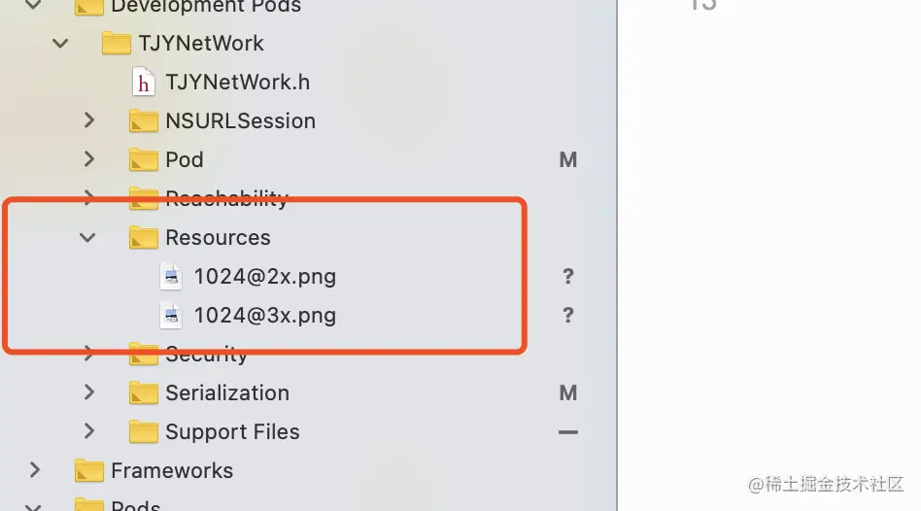Expand the NSURLSession folder
Image resolution: width=921 pixels, height=511 pixels.
[x=89, y=120]
